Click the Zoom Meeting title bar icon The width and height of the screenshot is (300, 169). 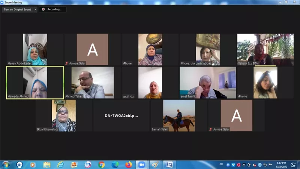pyautogui.click(x=2, y=2)
